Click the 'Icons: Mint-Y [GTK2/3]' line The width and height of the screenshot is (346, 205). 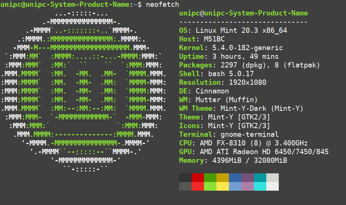tap(225, 126)
